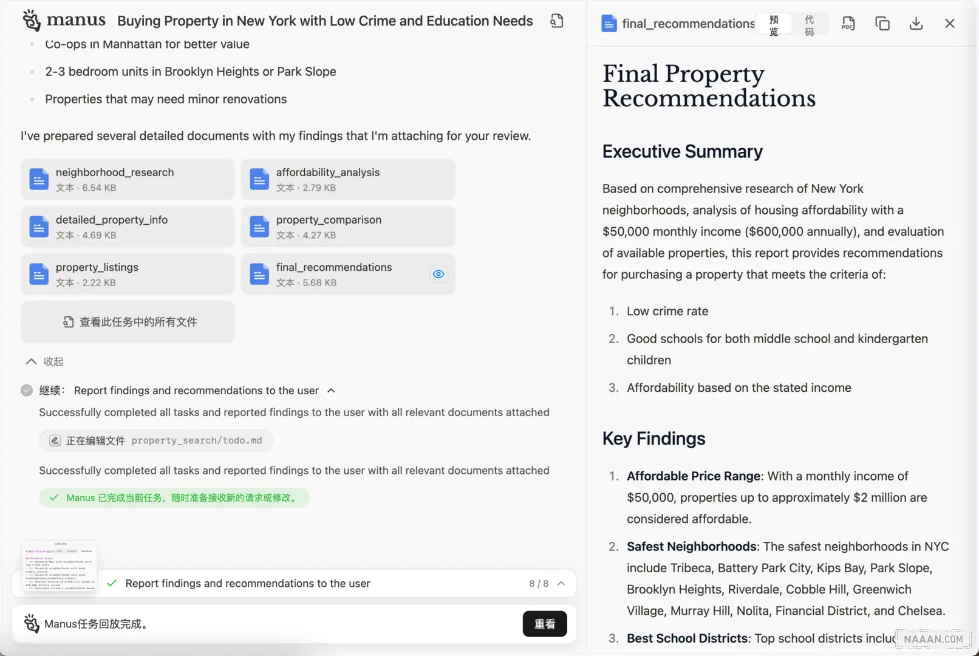Viewport: 979px width, 656px height.
Task: Open the todo.md preview thumbnail
Action: 60,565
